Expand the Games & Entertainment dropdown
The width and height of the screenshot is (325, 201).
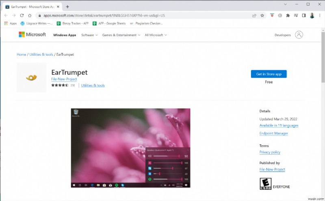point(121,35)
